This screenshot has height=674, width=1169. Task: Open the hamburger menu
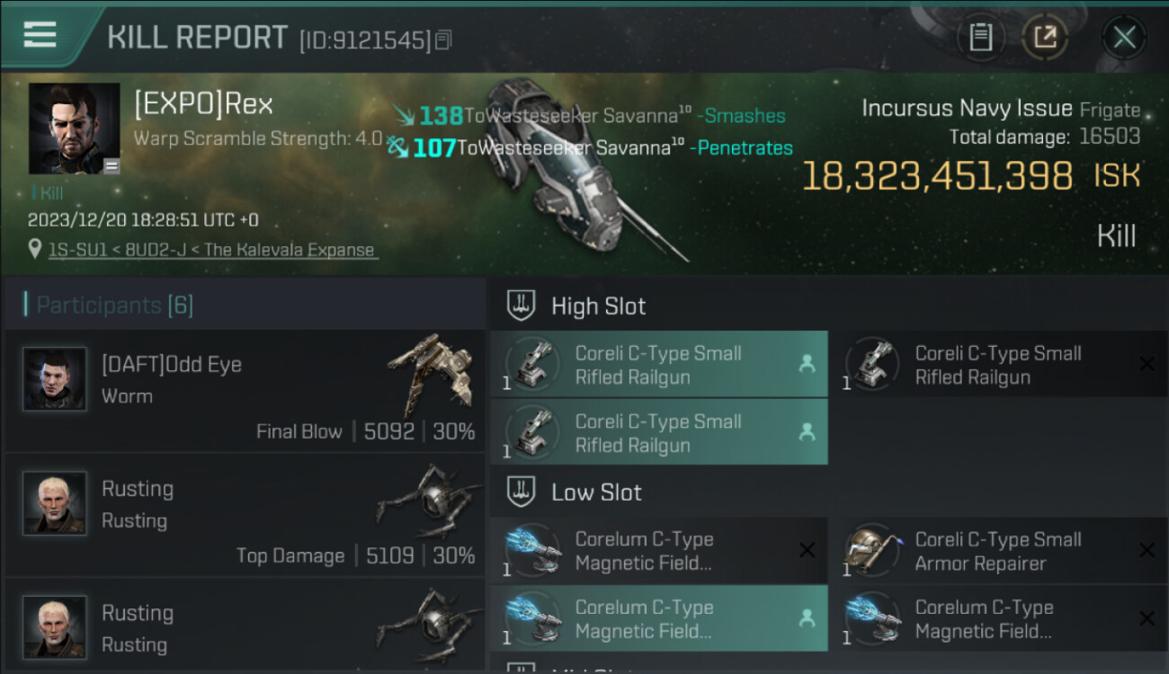(40, 35)
